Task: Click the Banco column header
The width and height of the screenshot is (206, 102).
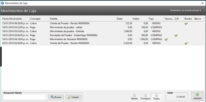Action: [199, 19]
